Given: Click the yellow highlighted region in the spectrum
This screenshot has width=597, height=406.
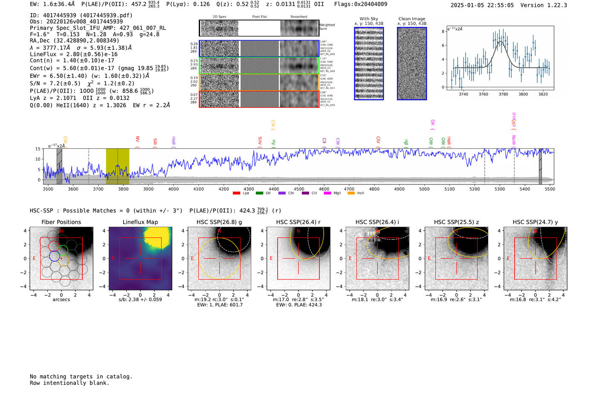Looking at the screenshot, I should coord(118,166).
